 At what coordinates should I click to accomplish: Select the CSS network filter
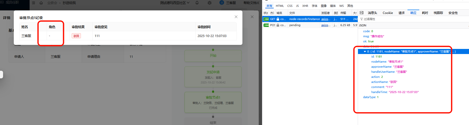(x=290, y=6)
